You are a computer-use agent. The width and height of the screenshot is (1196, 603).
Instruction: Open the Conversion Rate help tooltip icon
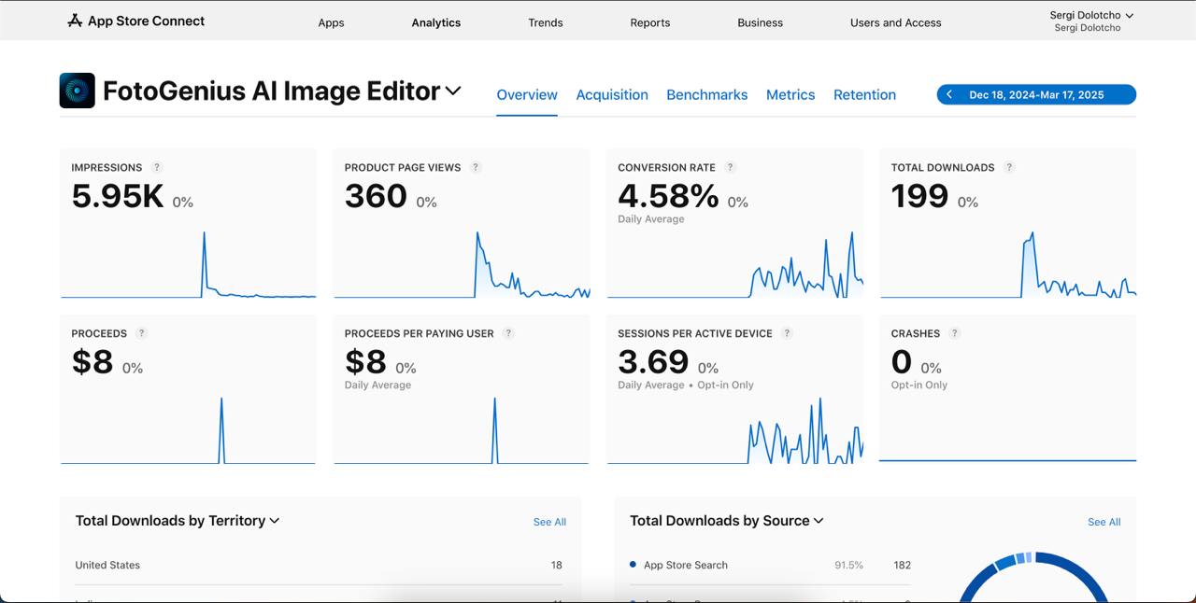[x=731, y=167]
